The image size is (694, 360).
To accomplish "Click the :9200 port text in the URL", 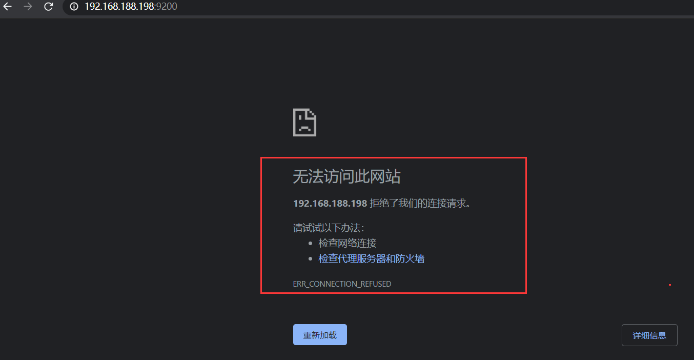I will pos(166,7).
